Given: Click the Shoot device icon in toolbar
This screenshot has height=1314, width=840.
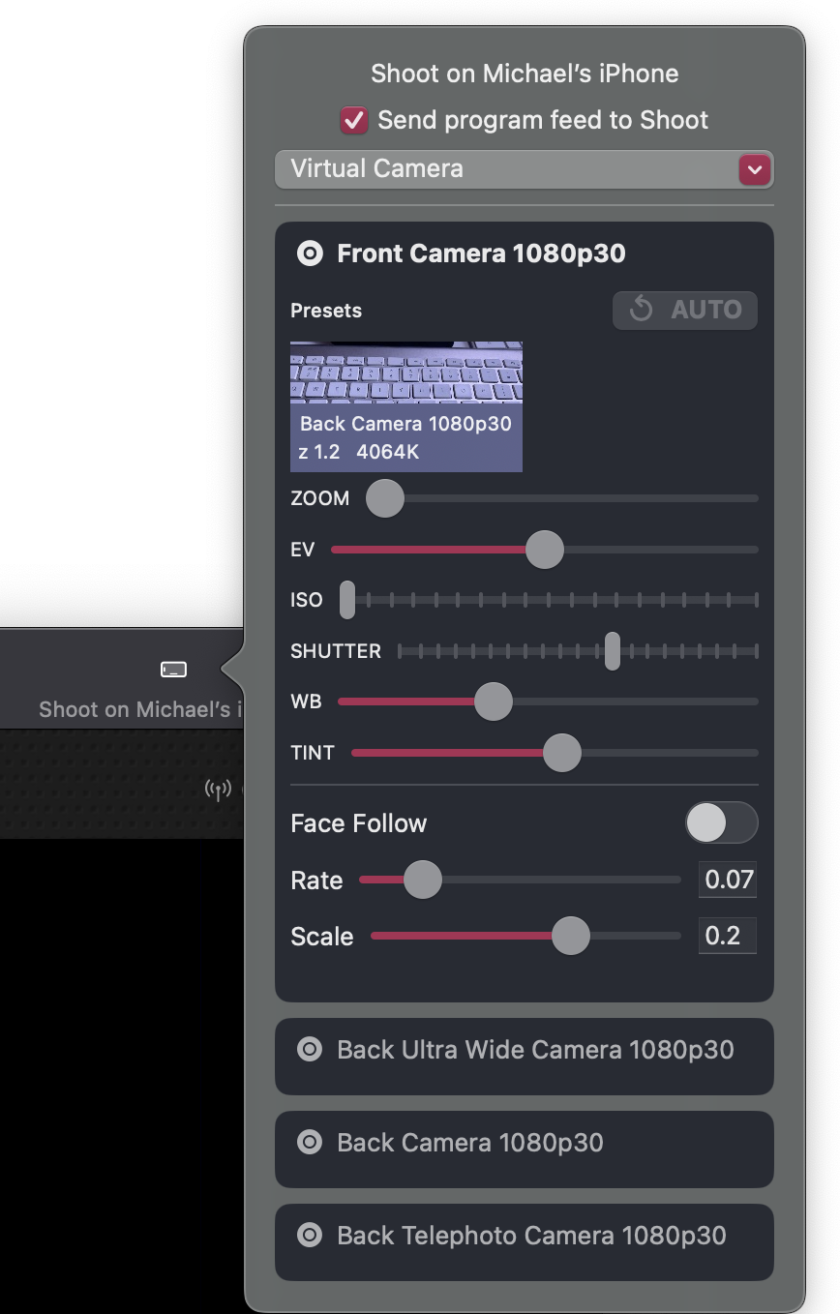Looking at the screenshot, I should (x=173, y=669).
